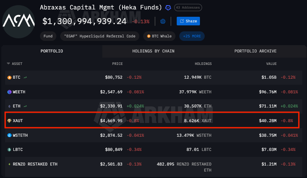This screenshot has width=307, height=178.
Task: Click the XAUT token icon
Action: coord(9,121)
